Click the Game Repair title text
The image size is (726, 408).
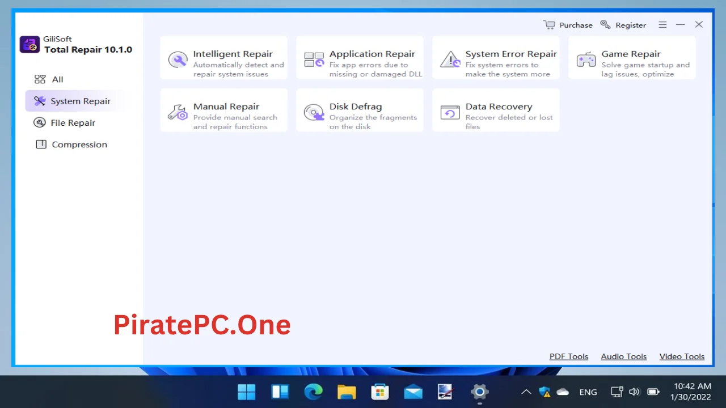631,54
